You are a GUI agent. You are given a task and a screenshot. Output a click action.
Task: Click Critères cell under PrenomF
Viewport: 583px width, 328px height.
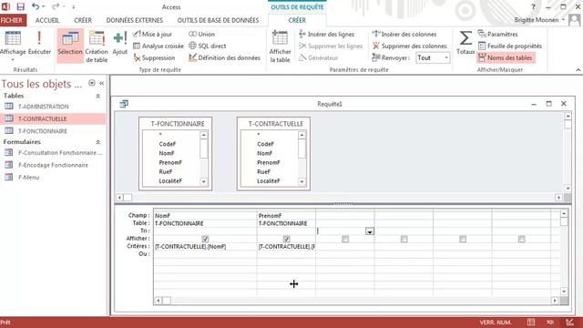pos(286,247)
